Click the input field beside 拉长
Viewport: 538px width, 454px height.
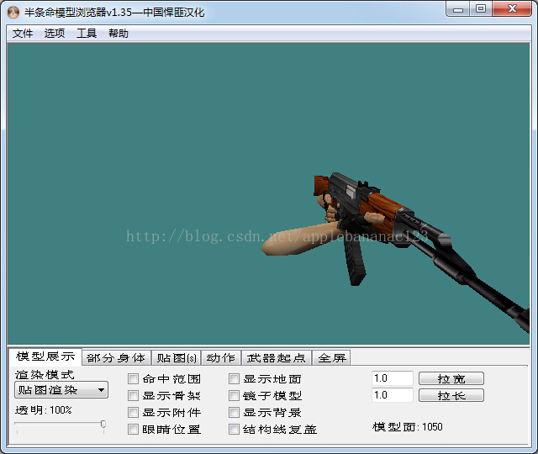coord(393,395)
